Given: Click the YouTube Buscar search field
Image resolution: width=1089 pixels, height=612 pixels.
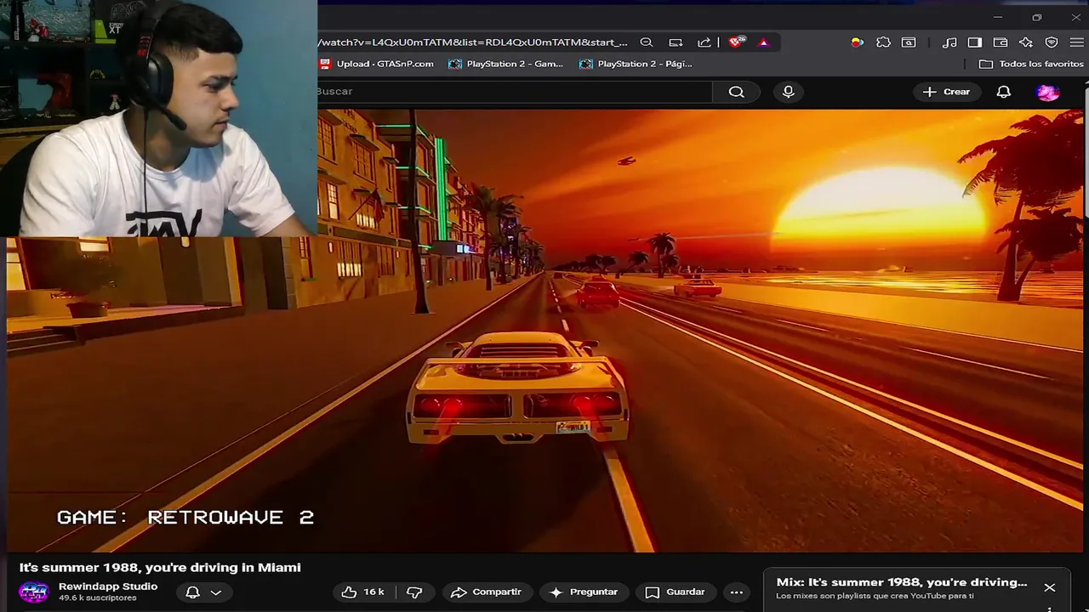Looking at the screenshot, I should (514, 92).
